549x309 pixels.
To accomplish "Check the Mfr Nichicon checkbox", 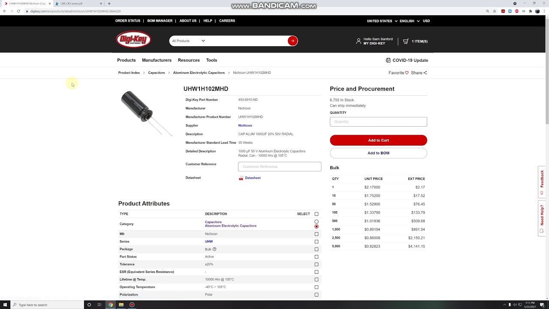I will [x=317, y=234].
